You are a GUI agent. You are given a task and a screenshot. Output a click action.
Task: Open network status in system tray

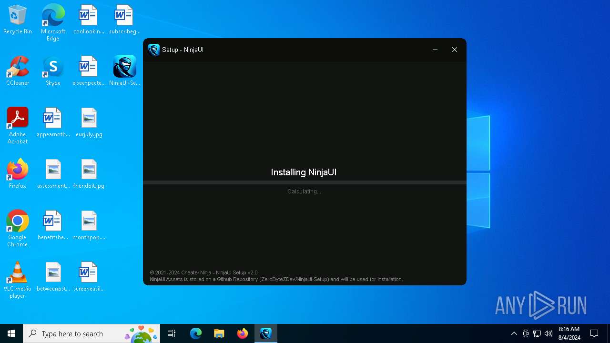537,333
